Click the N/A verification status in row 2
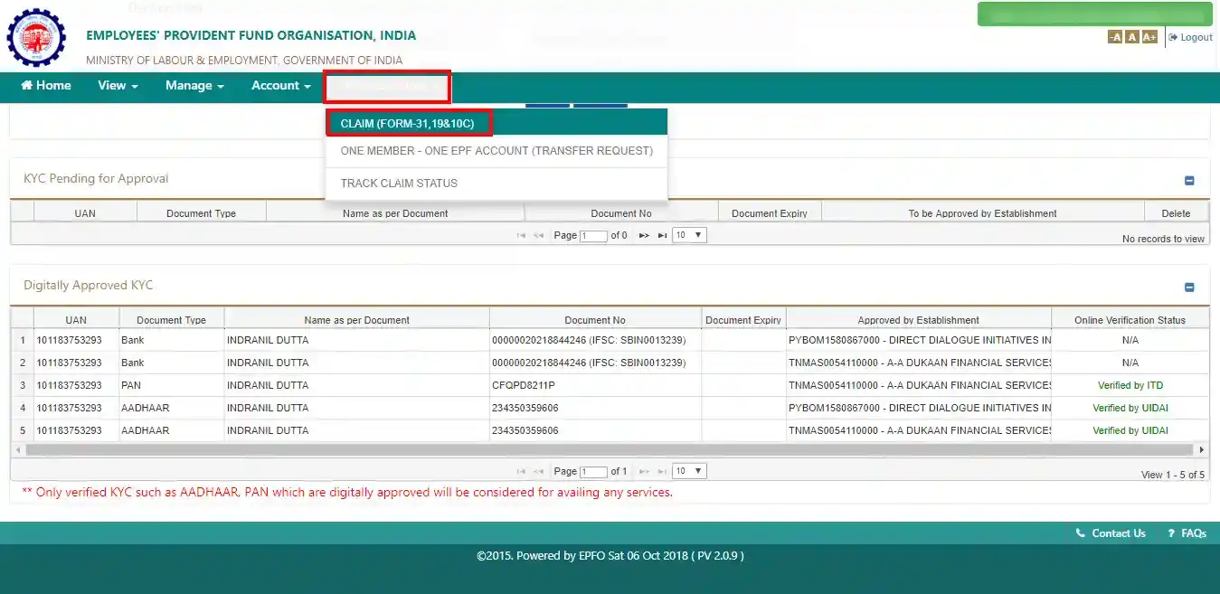Viewport: 1220px width, 594px height. point(1130,363)
